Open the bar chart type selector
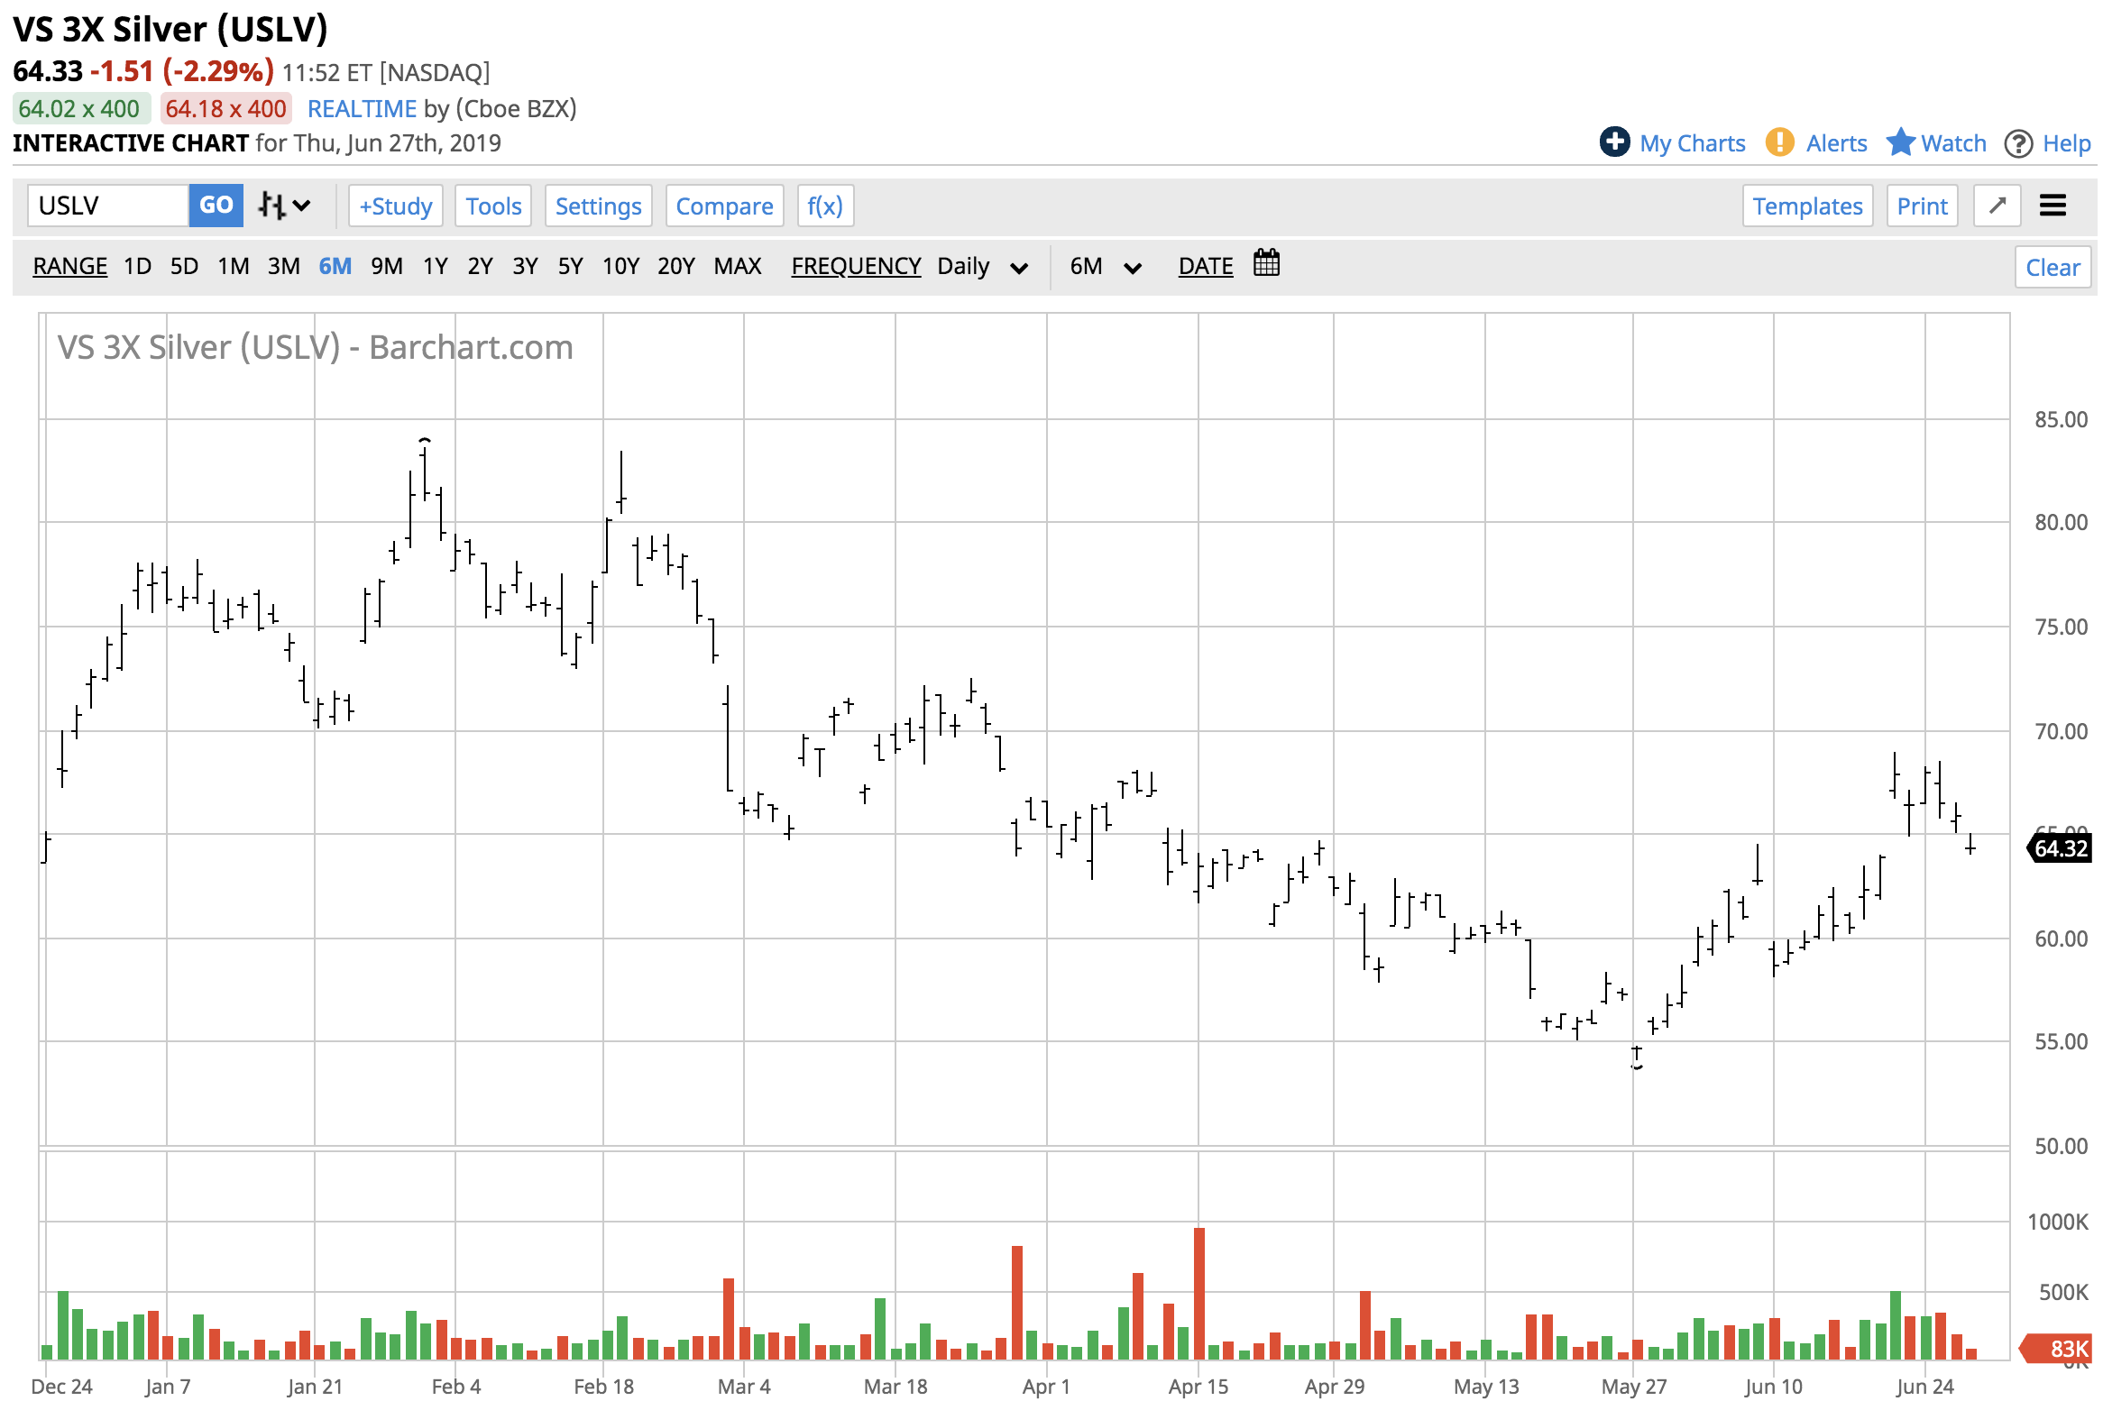Viewport: 2103px width, 1401px height. tap(283, 206)
